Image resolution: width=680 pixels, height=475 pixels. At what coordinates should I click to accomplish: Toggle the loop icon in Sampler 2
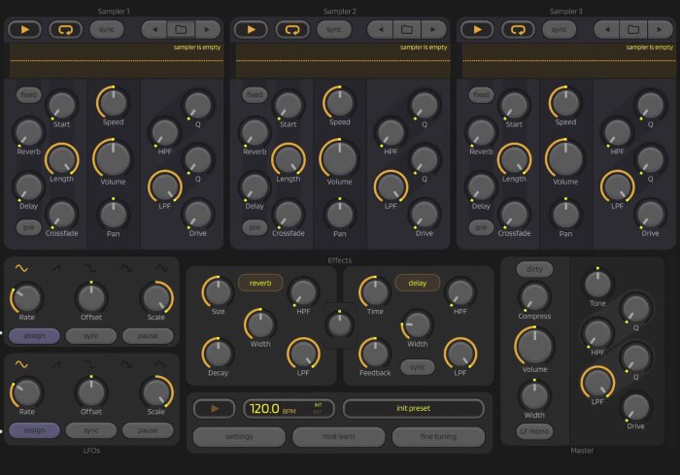pos(292,29)
